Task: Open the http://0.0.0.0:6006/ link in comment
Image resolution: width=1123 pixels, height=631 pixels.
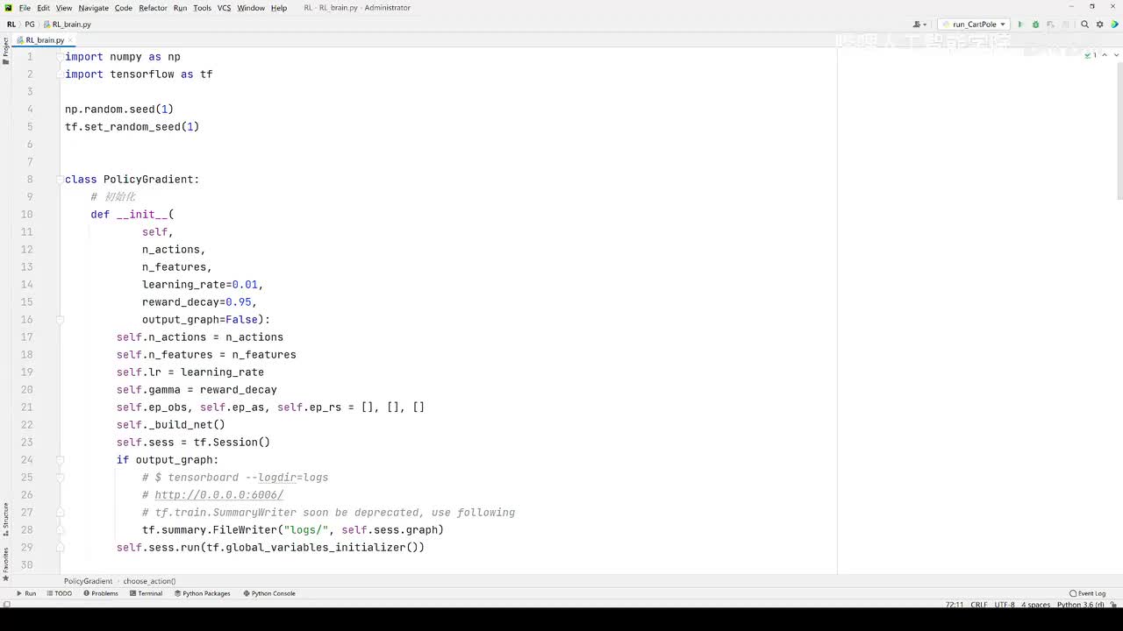Action: click(x=219, y=495)
